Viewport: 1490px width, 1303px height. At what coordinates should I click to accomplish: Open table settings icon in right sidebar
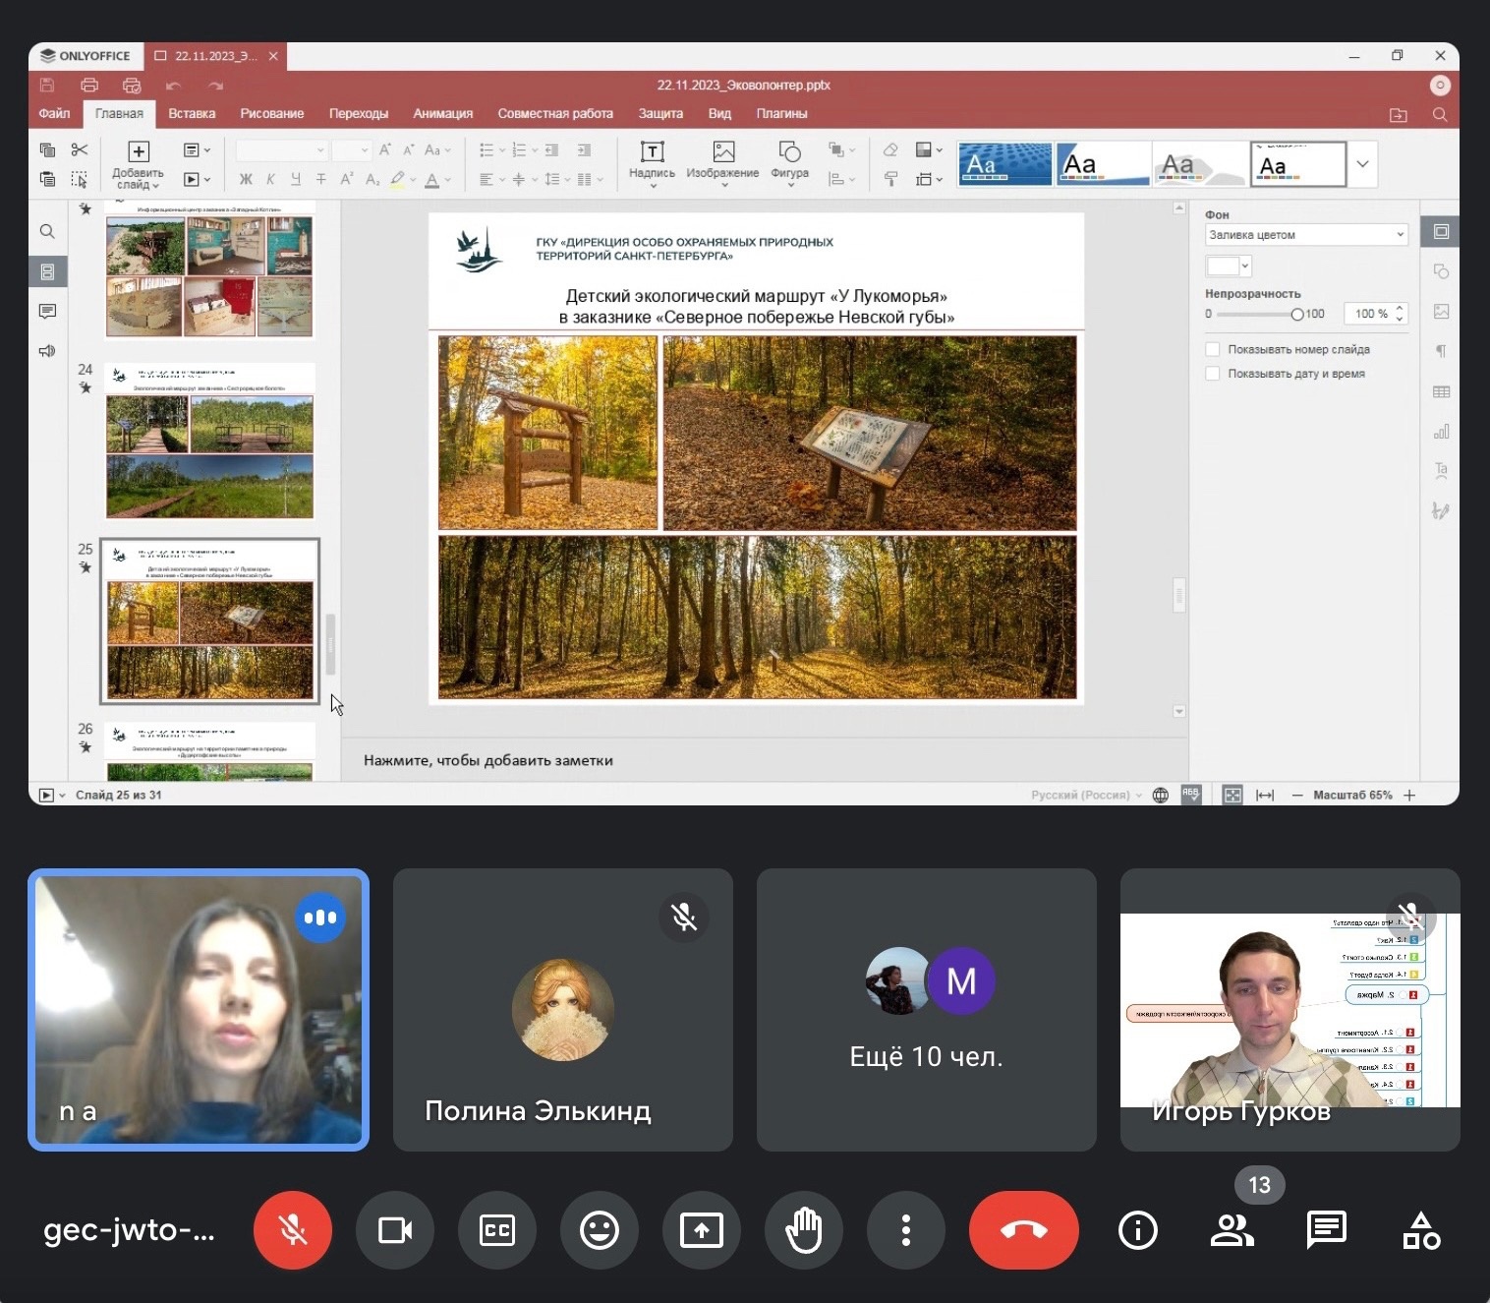pos(1441,391)
